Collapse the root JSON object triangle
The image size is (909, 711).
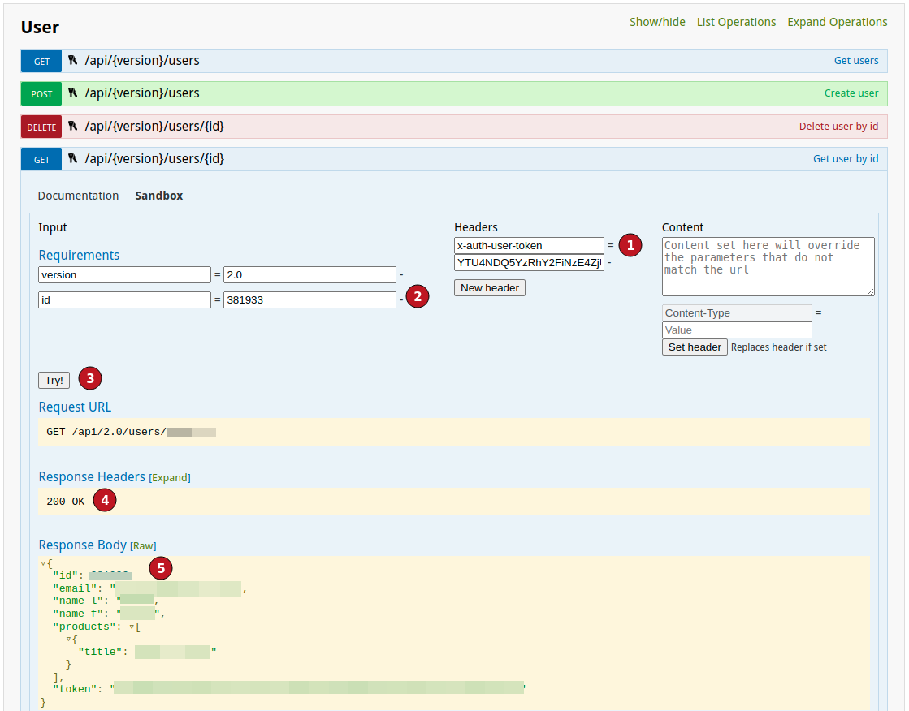point(43,562)
